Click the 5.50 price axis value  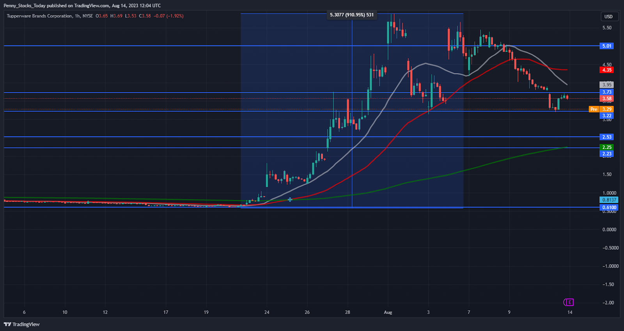607,28
